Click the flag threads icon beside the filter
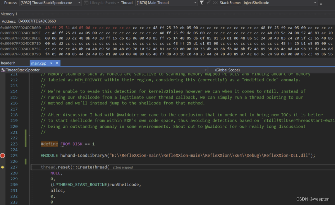The height and width of the screenshot is (205, 335). (x=209, y=3)
